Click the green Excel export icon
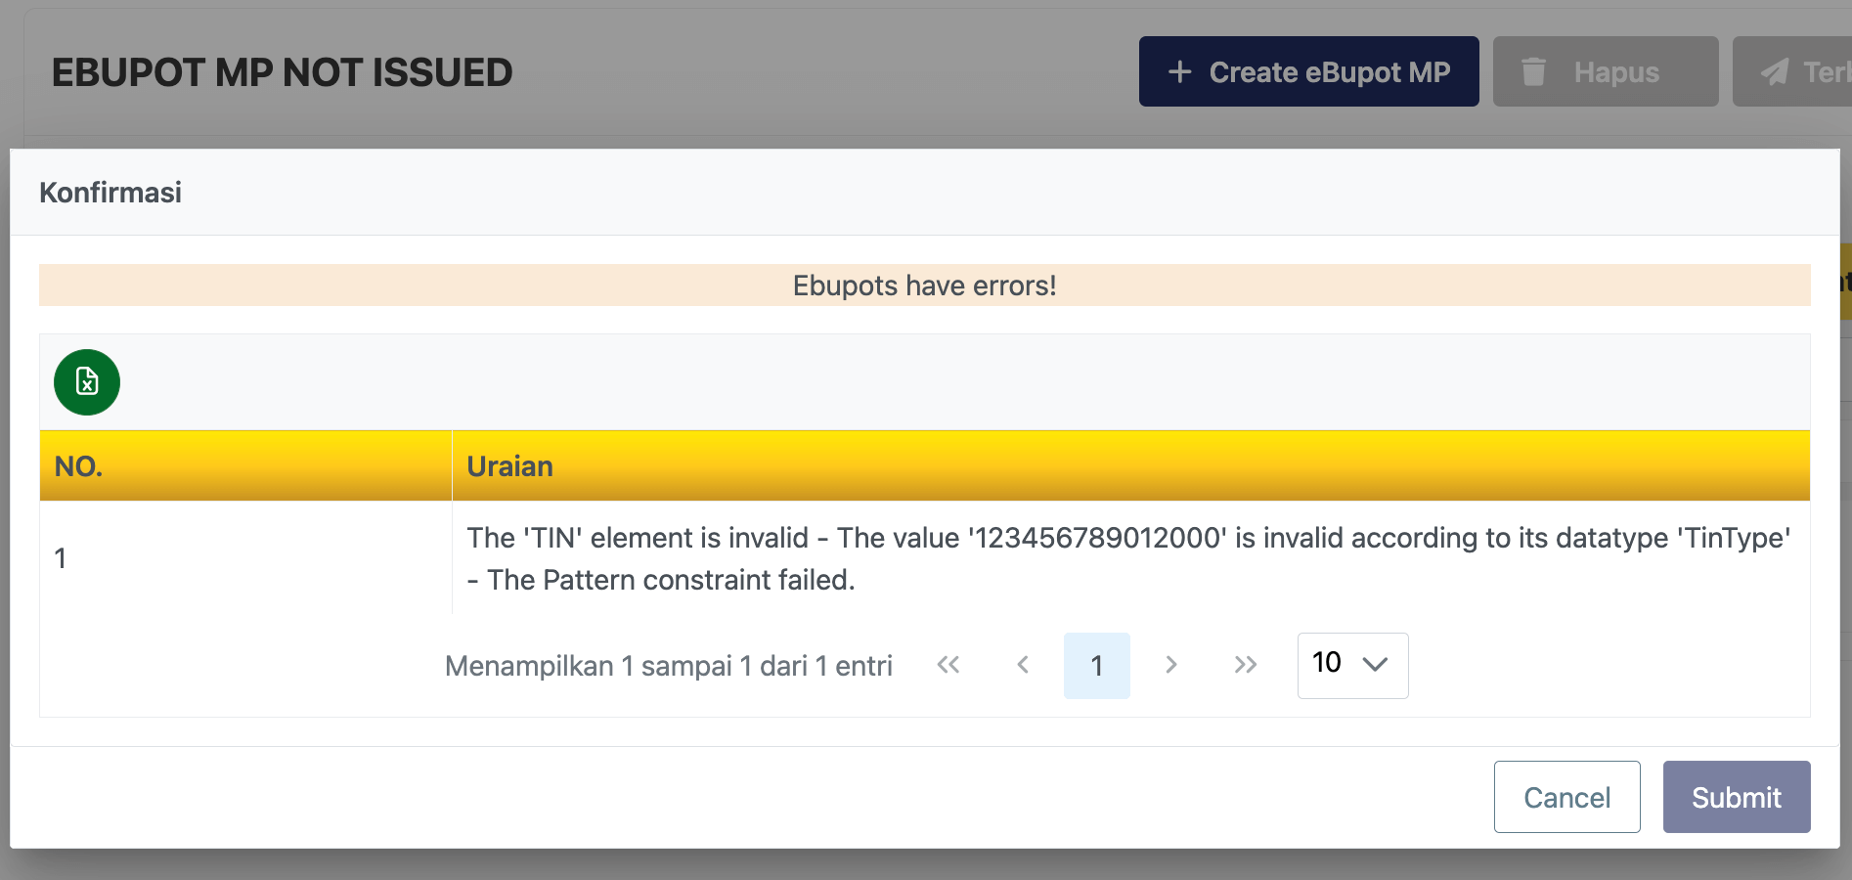The width and height of the screenshot is (1852, 880). (x=87, y=382)
